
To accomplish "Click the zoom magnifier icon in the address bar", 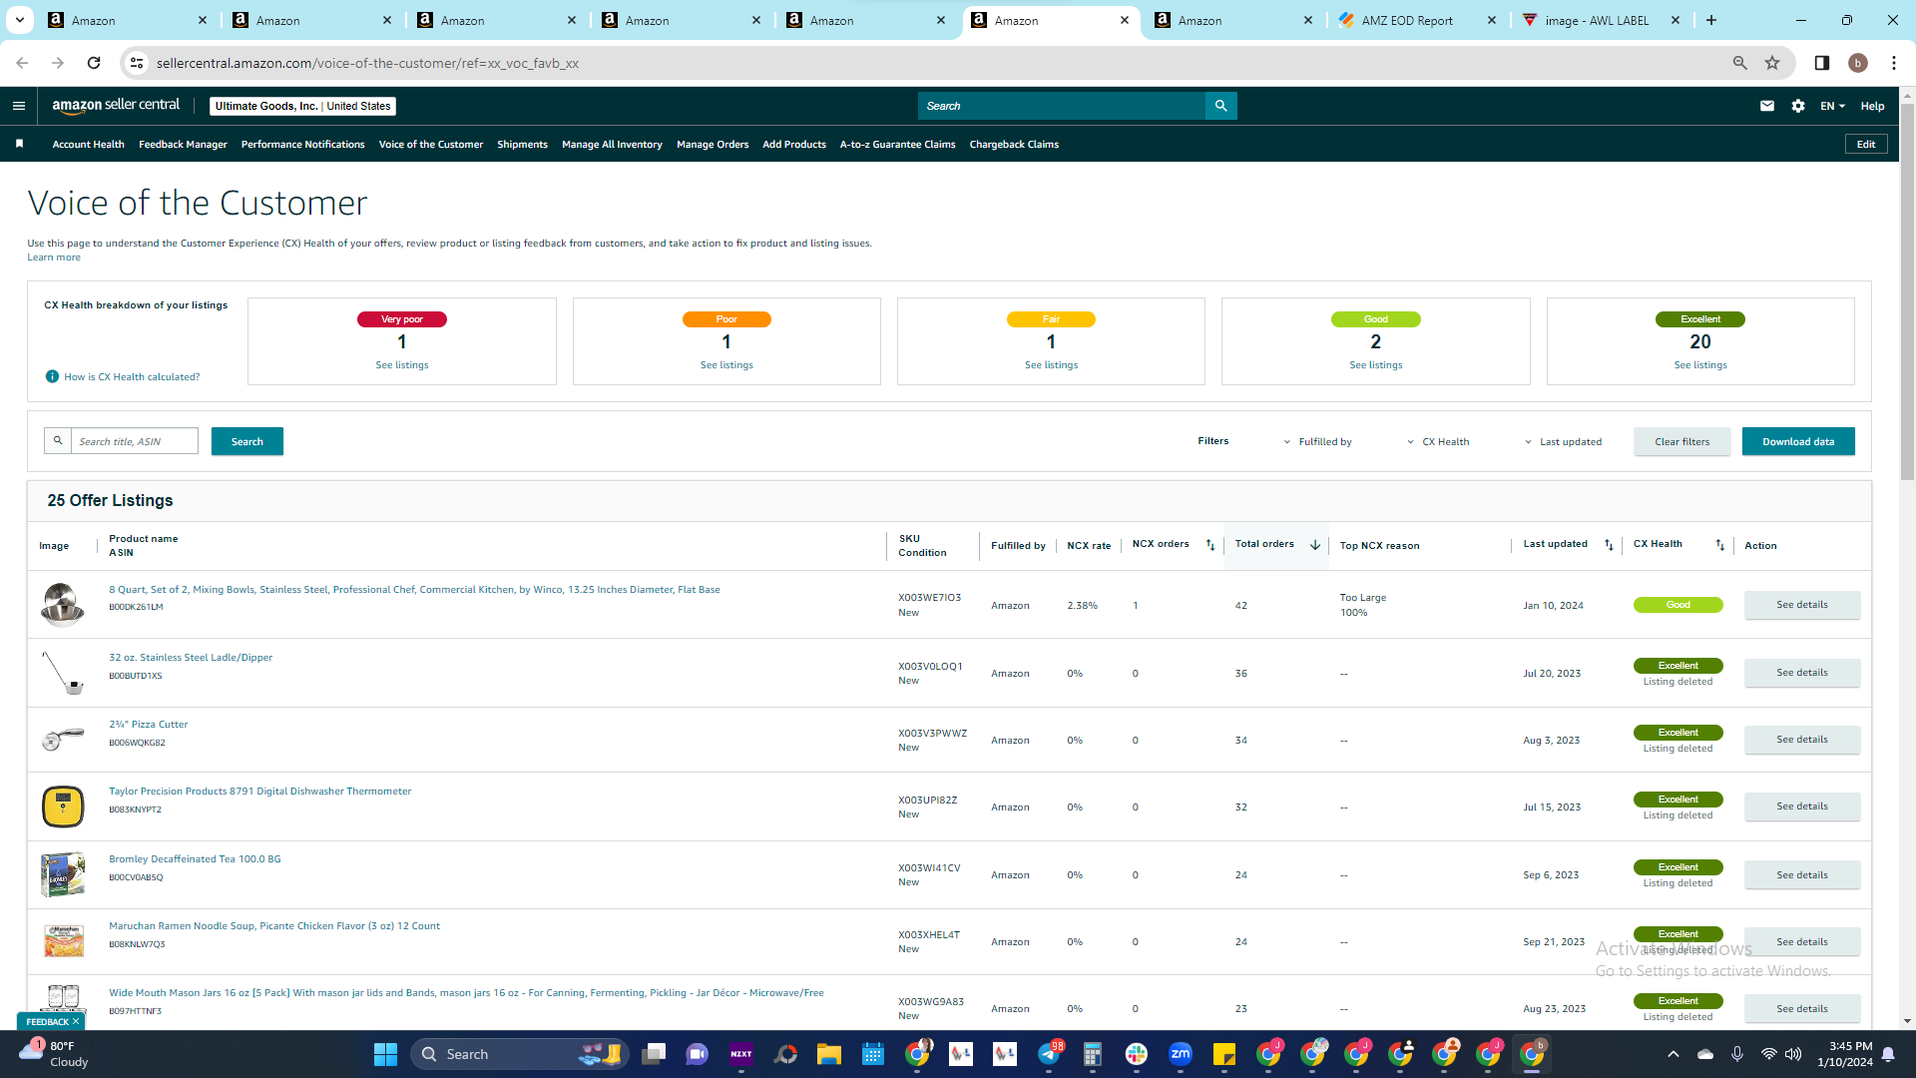I will point(1740,63).
